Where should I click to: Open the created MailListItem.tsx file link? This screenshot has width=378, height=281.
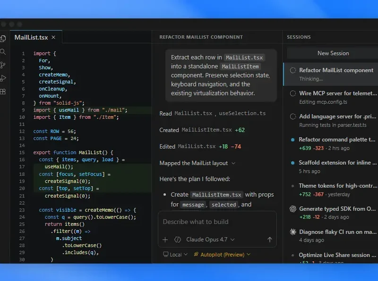tap(206, 130)
